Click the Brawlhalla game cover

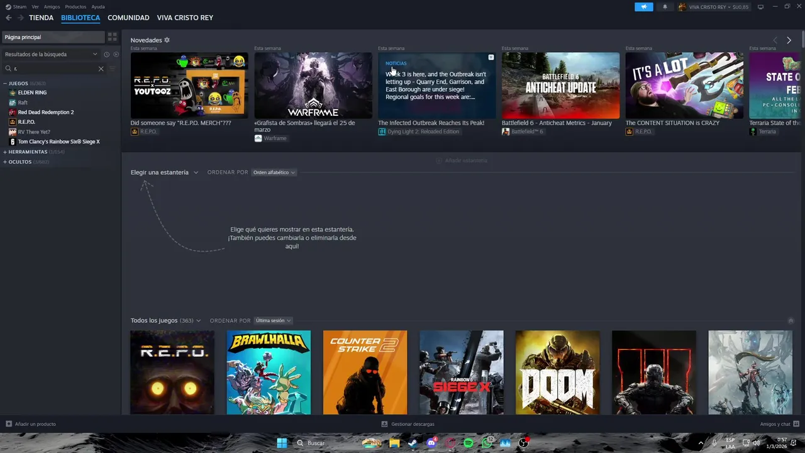coord(269,372)
